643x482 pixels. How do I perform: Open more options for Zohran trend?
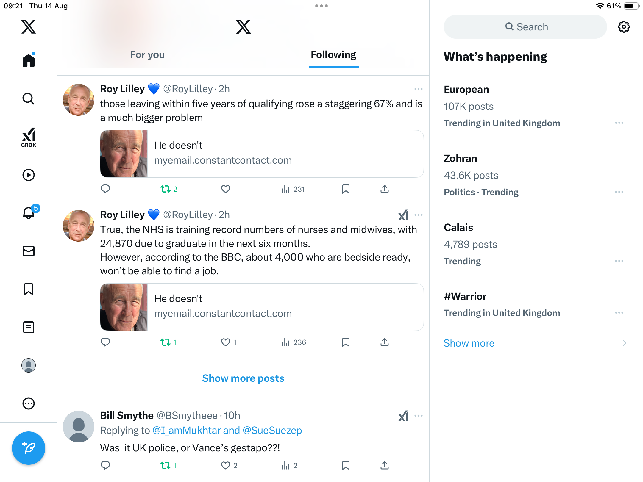619,192
